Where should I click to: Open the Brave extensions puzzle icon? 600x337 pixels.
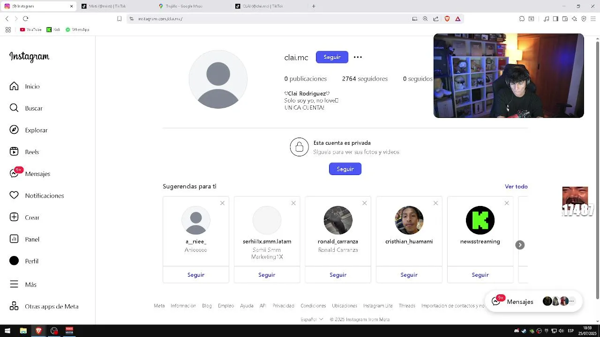pos(522,19)
